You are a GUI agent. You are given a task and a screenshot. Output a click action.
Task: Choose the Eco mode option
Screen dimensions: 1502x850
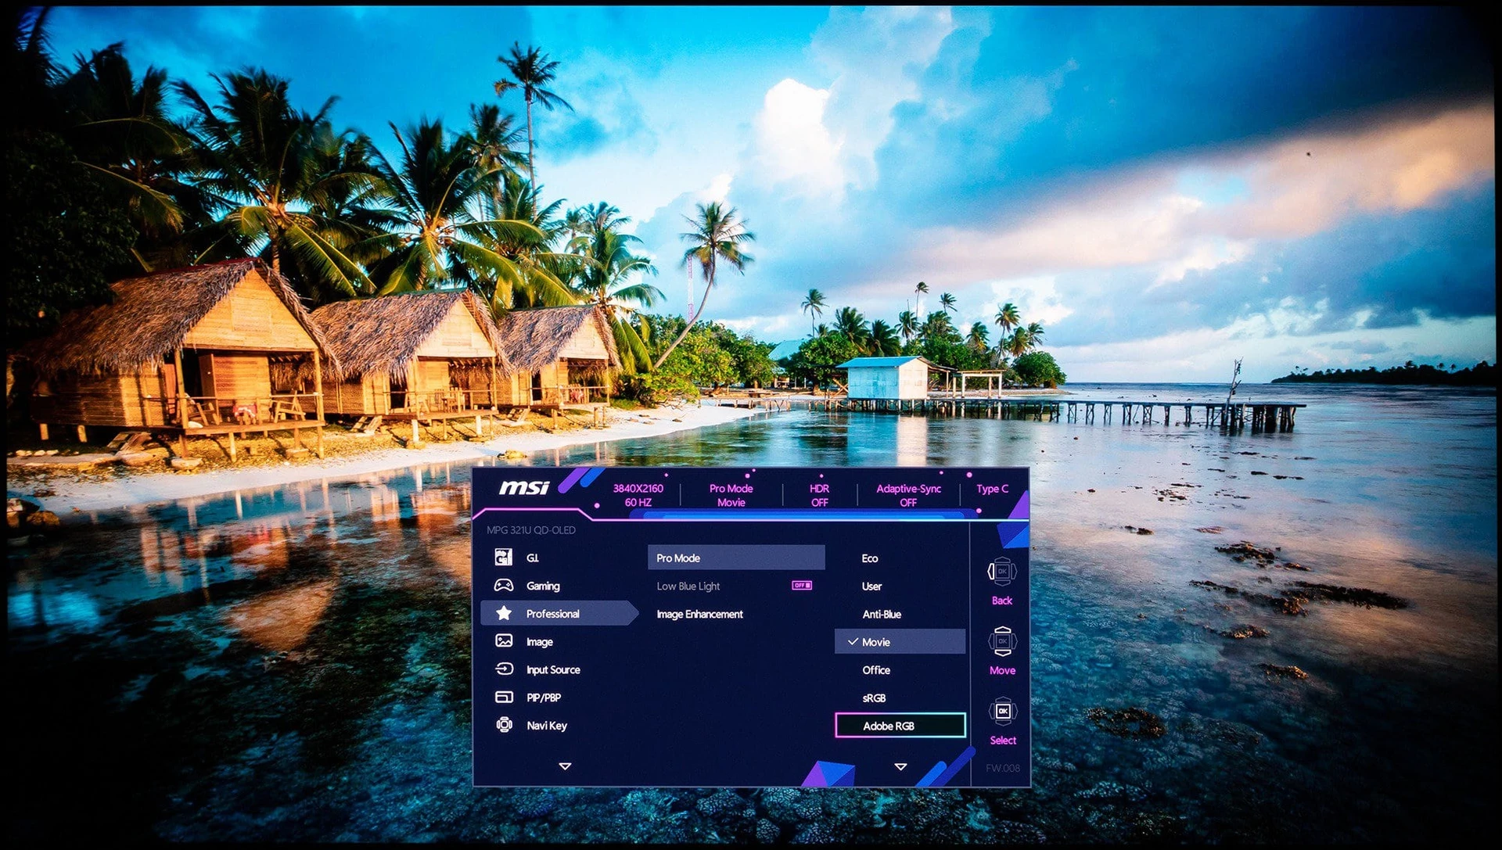[x=870, y=558]
